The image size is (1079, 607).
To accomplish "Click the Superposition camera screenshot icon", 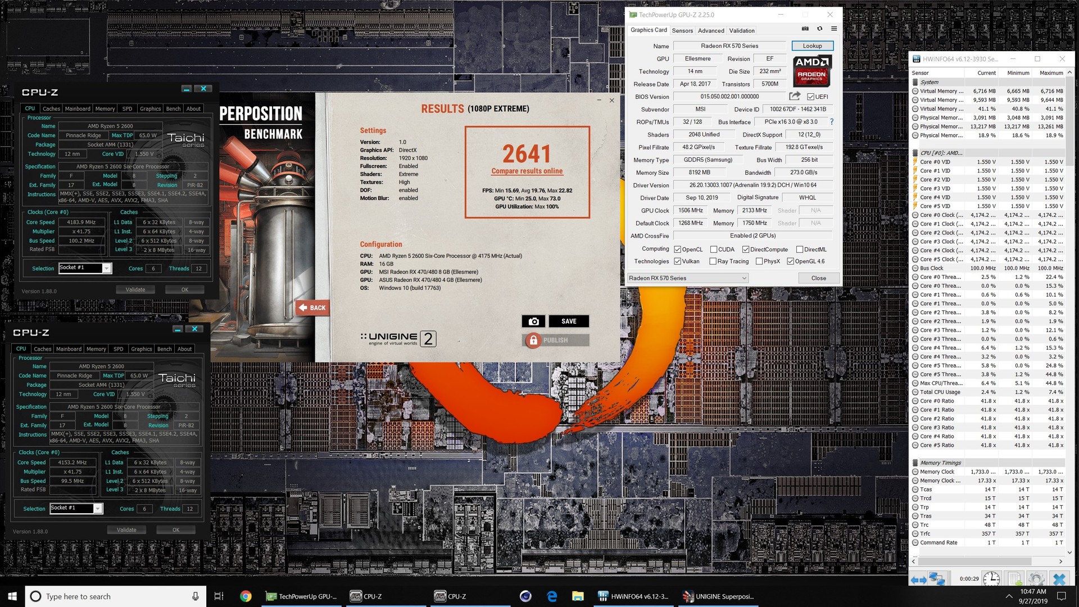I will pos(533,321).
